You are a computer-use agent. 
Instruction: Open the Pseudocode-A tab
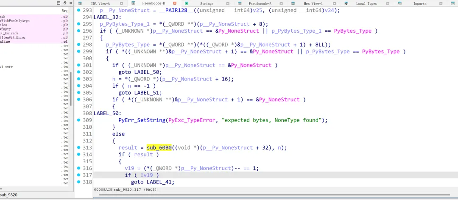click(x=260, y=3)
